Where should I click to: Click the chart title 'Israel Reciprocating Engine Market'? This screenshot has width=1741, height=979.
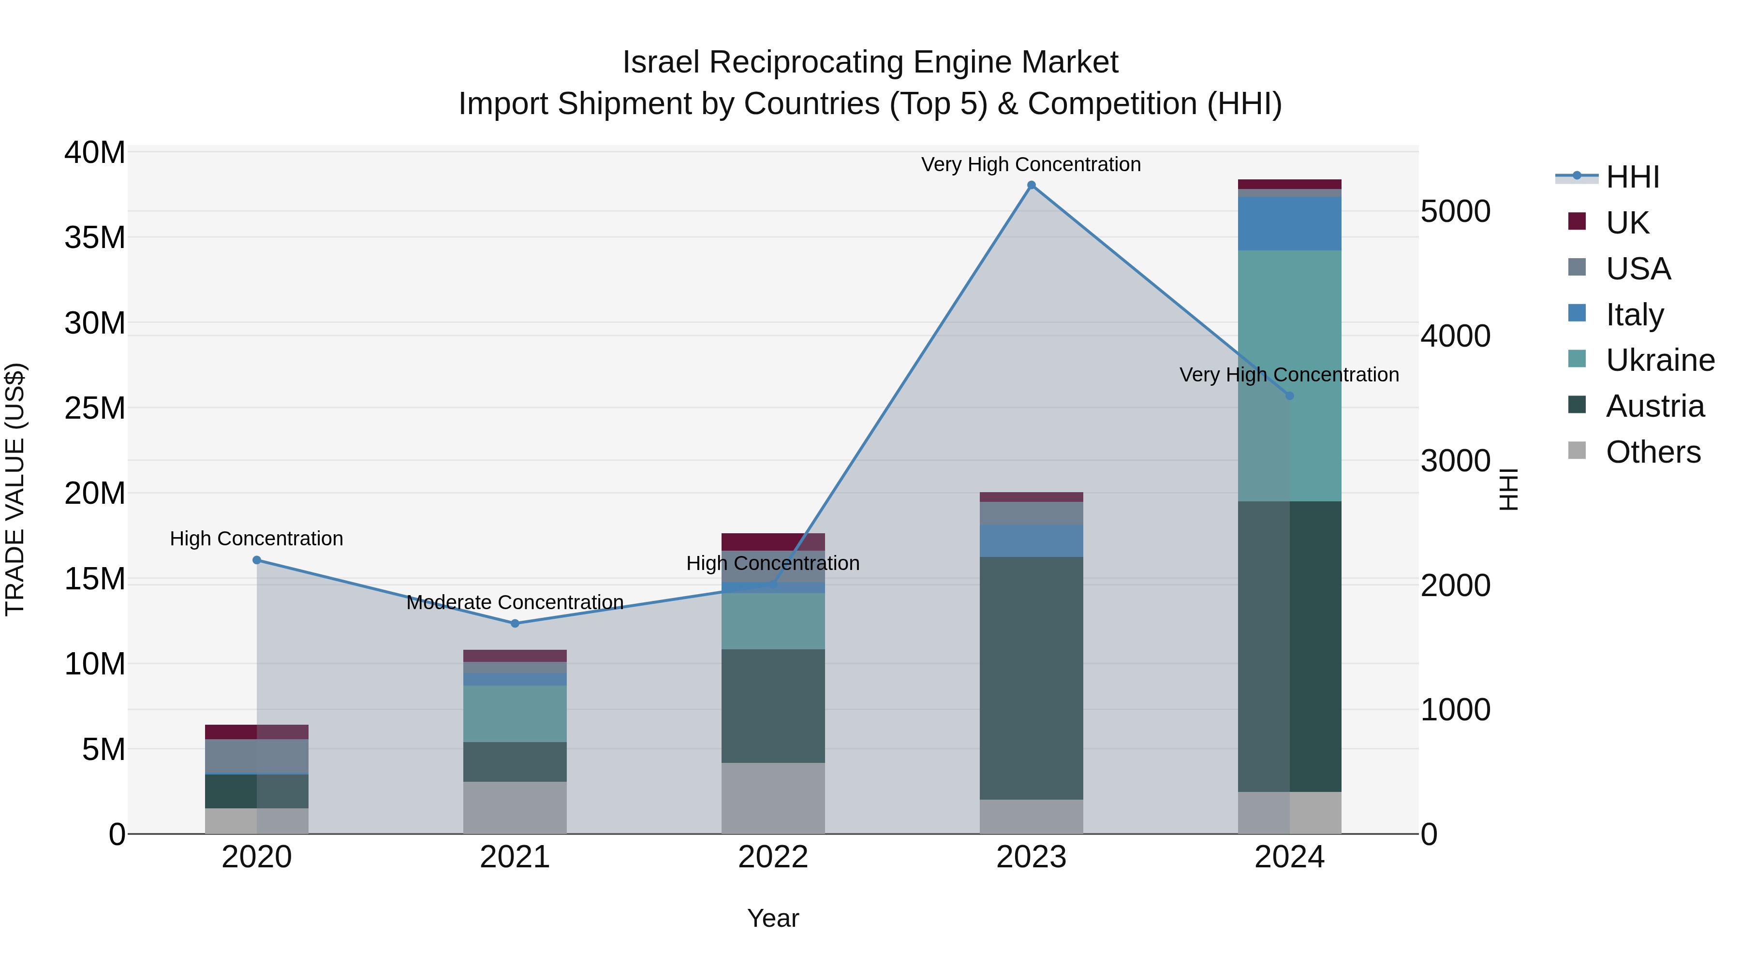tap(870, 62)
